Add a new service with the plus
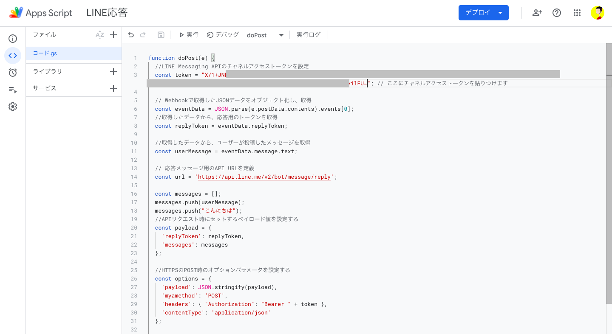Screen dimensions: 612x334 [113, 89]
